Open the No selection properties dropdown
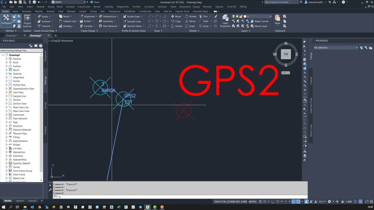The height and width of the screenshot is (210, 374). click(336, 48)
